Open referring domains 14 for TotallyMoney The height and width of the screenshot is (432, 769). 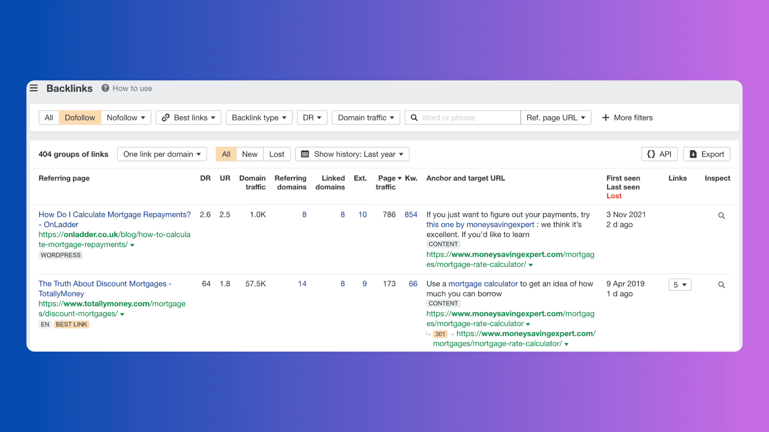(302, 284)
